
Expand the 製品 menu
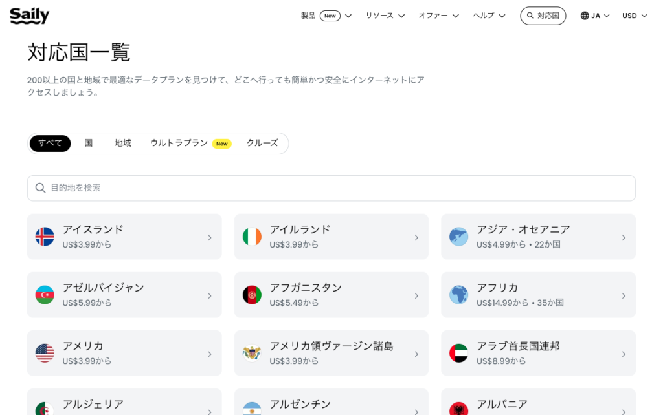[x=326, y=16]
